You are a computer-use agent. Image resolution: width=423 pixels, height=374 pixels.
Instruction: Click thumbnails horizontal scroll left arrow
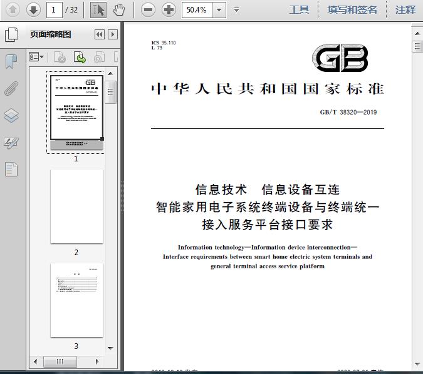[x=35, y=361]
